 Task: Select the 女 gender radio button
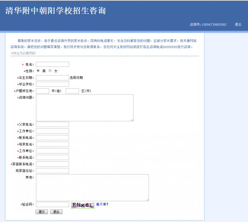pyautogui.click(x=50, y=71)
